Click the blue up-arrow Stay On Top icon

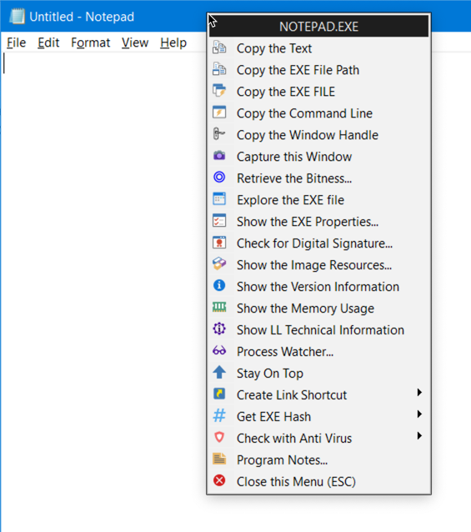[x=219, y=372]
